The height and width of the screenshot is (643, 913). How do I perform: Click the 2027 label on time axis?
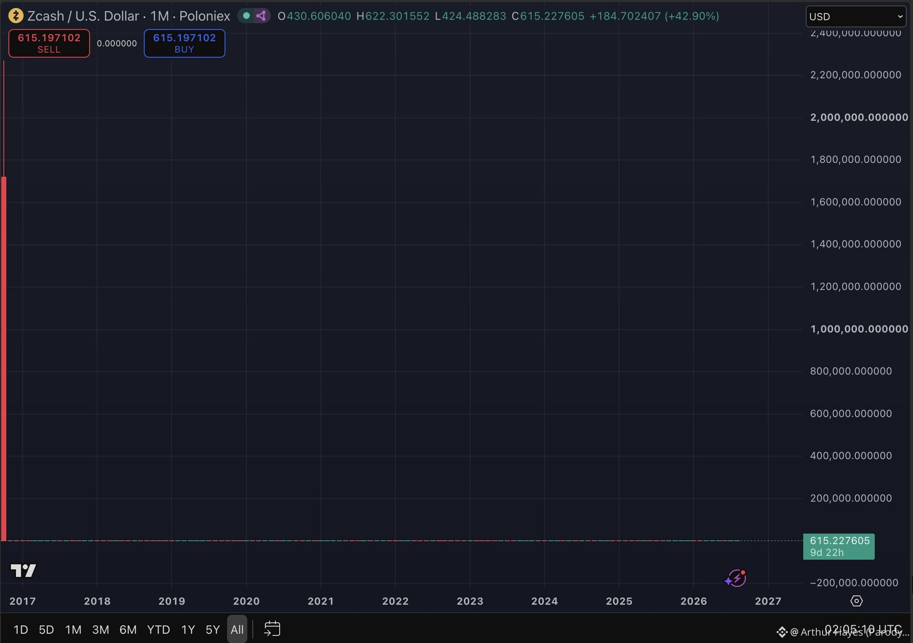click(x=768, y=601)
